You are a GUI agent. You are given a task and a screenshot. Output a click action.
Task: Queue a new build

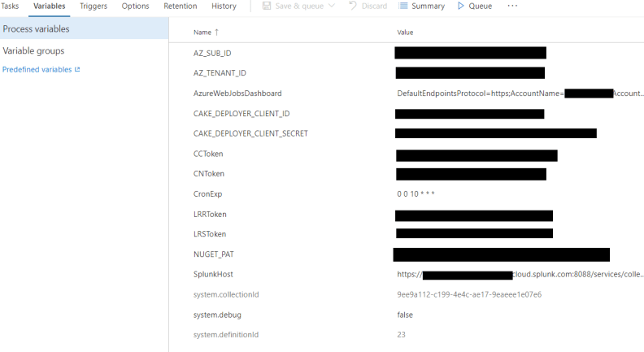tap(480, 7)
